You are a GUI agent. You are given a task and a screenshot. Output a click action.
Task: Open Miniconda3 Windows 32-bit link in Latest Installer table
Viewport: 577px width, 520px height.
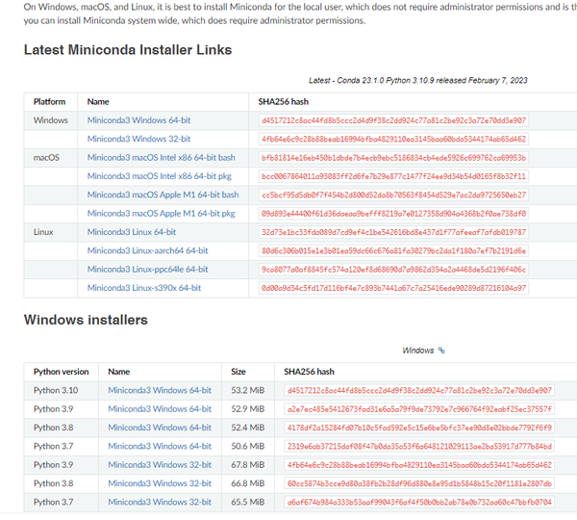click(x=138, y=139)
